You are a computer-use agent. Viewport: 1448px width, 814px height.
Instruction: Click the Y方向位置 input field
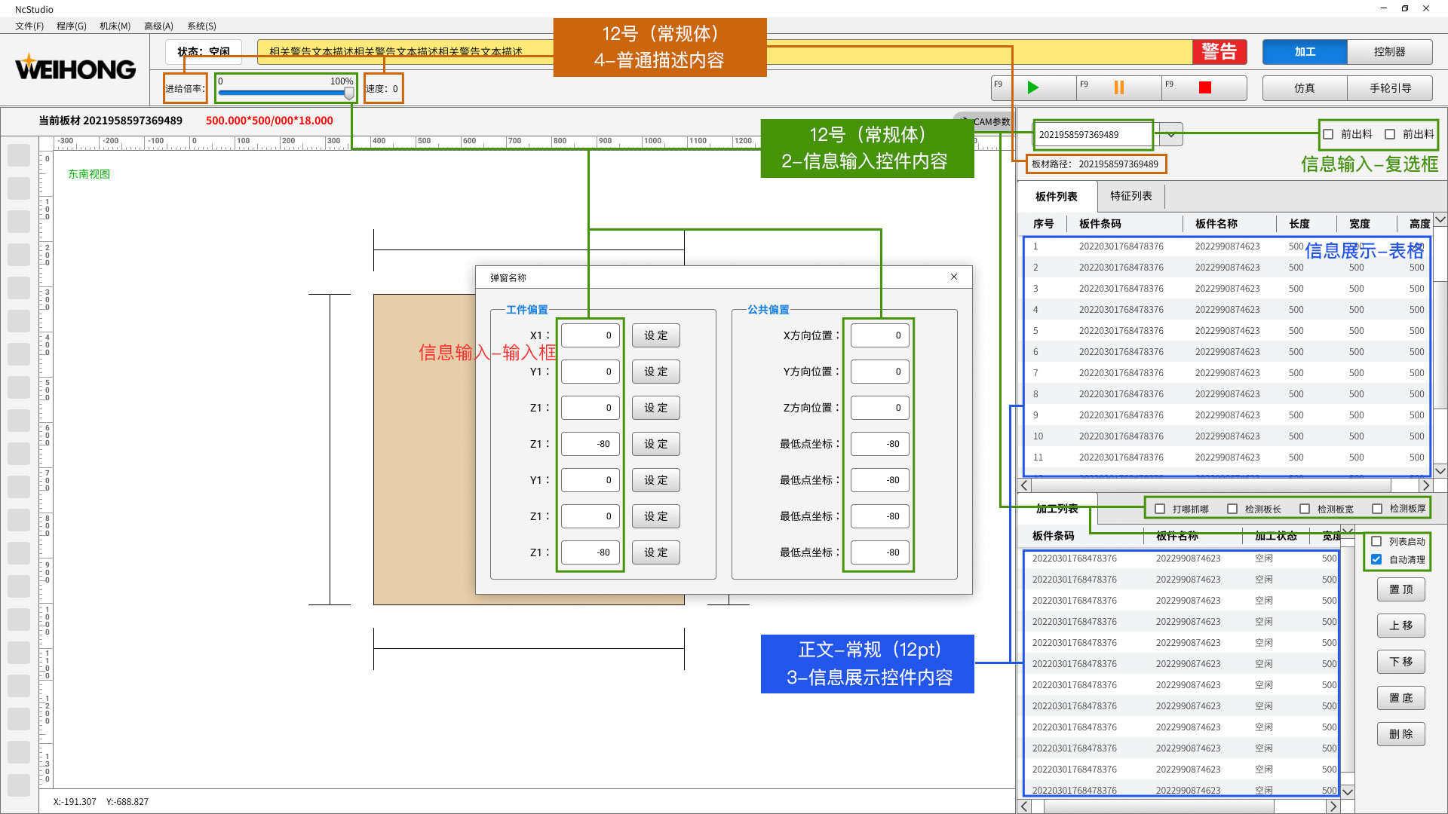click(879, 372)
